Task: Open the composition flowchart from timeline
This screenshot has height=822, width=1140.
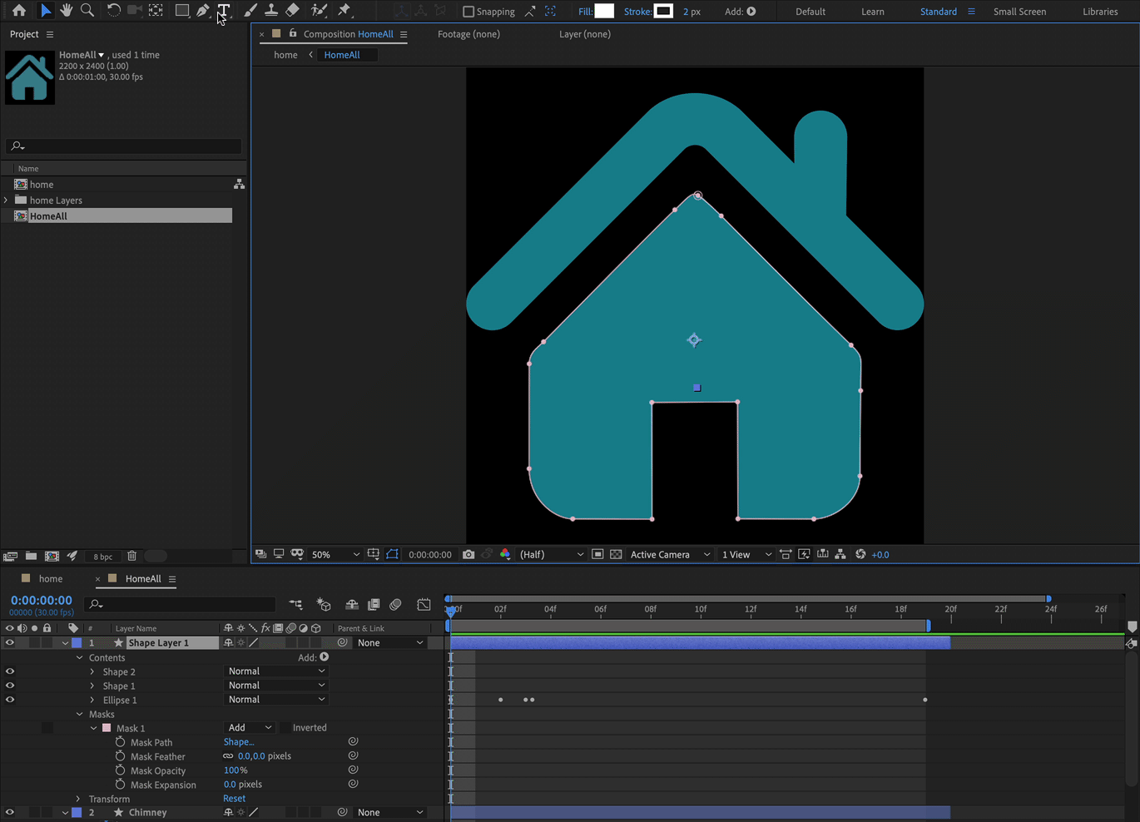Action: point(295,605)
